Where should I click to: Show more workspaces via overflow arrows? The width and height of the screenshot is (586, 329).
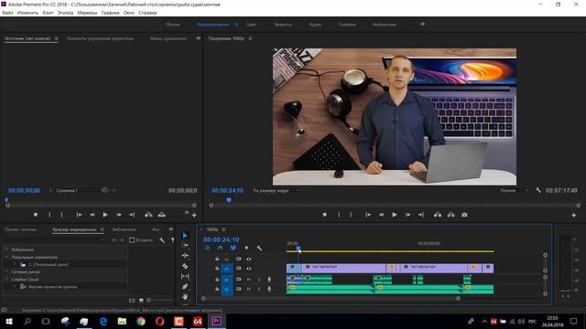point(422,25)
